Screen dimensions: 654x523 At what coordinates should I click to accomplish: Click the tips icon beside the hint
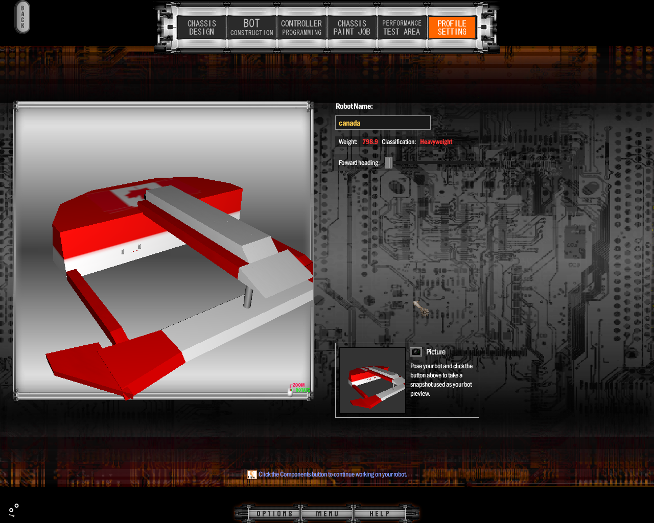pos(252,474)
